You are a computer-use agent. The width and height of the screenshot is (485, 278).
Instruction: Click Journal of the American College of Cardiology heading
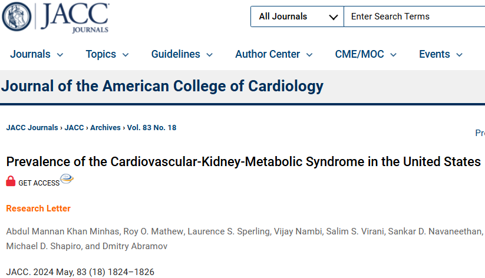[162, 86]
